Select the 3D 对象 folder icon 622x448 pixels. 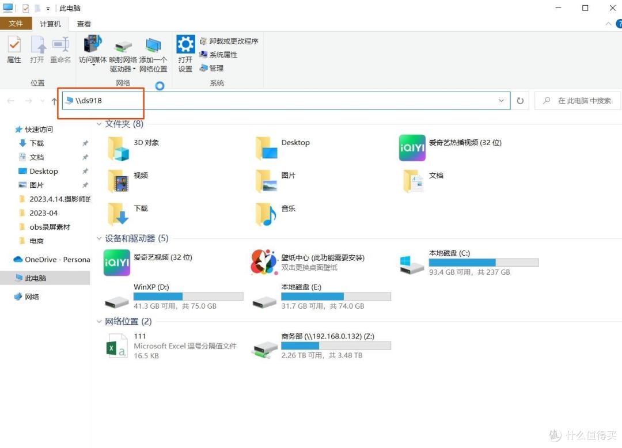click(119, 148)
